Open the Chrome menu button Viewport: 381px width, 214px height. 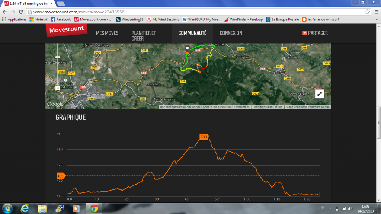(377, 12)
